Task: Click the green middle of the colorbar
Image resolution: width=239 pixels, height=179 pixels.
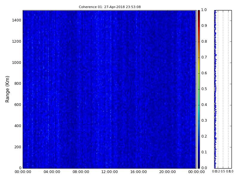Action: pos(199,89)
